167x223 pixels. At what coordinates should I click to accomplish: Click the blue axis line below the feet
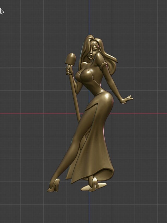click(89, 209)
